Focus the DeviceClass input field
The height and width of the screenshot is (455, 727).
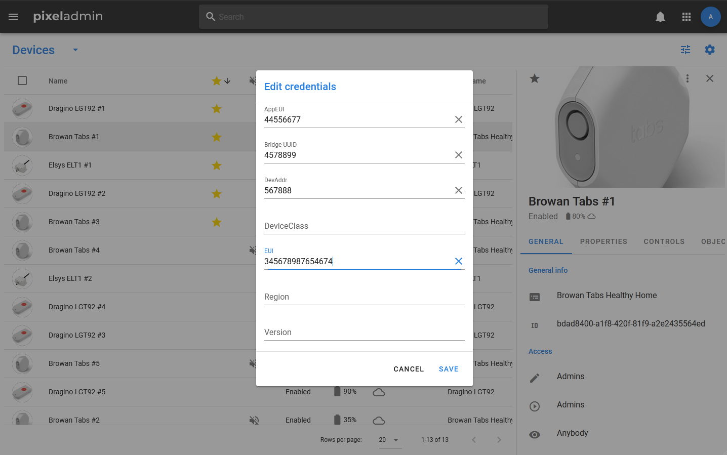click(x=364, y=226)
